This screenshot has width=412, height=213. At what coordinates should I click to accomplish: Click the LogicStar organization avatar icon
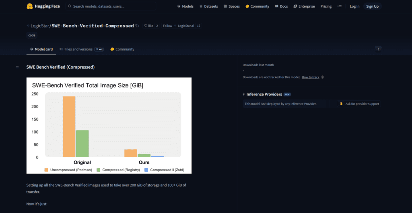click(x=28, y=26)
